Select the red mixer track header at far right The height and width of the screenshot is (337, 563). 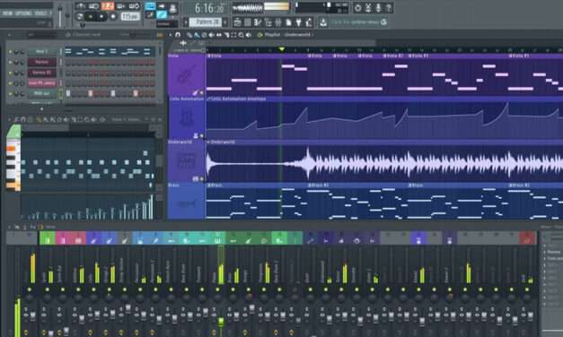coord(527,238)
